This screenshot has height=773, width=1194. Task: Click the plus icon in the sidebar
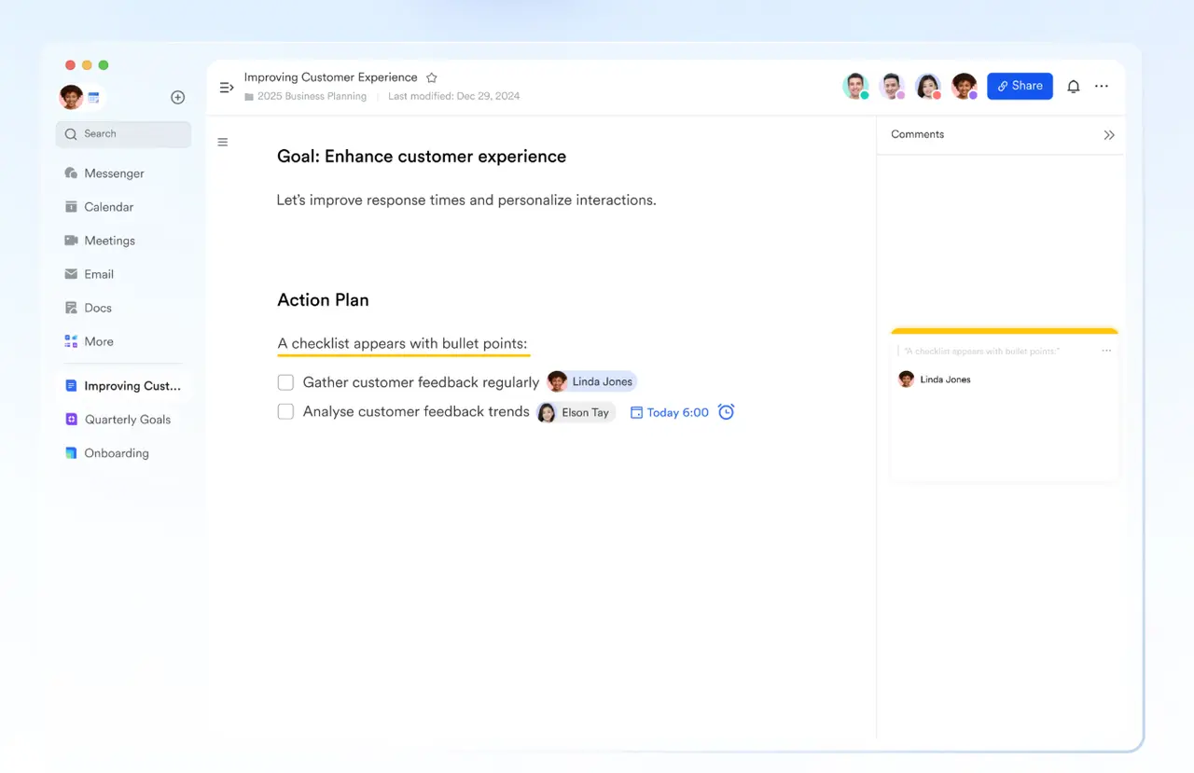click(177, 98)
